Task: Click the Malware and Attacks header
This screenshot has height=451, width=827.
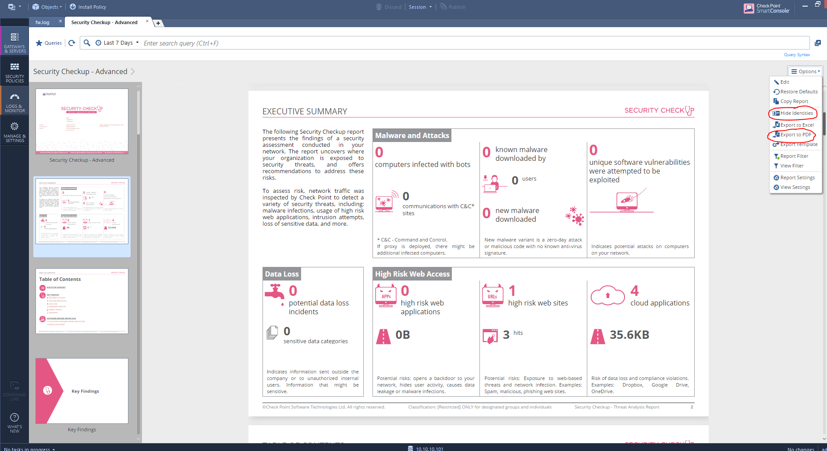Action: pyautogui.click(x=412, y=135)
